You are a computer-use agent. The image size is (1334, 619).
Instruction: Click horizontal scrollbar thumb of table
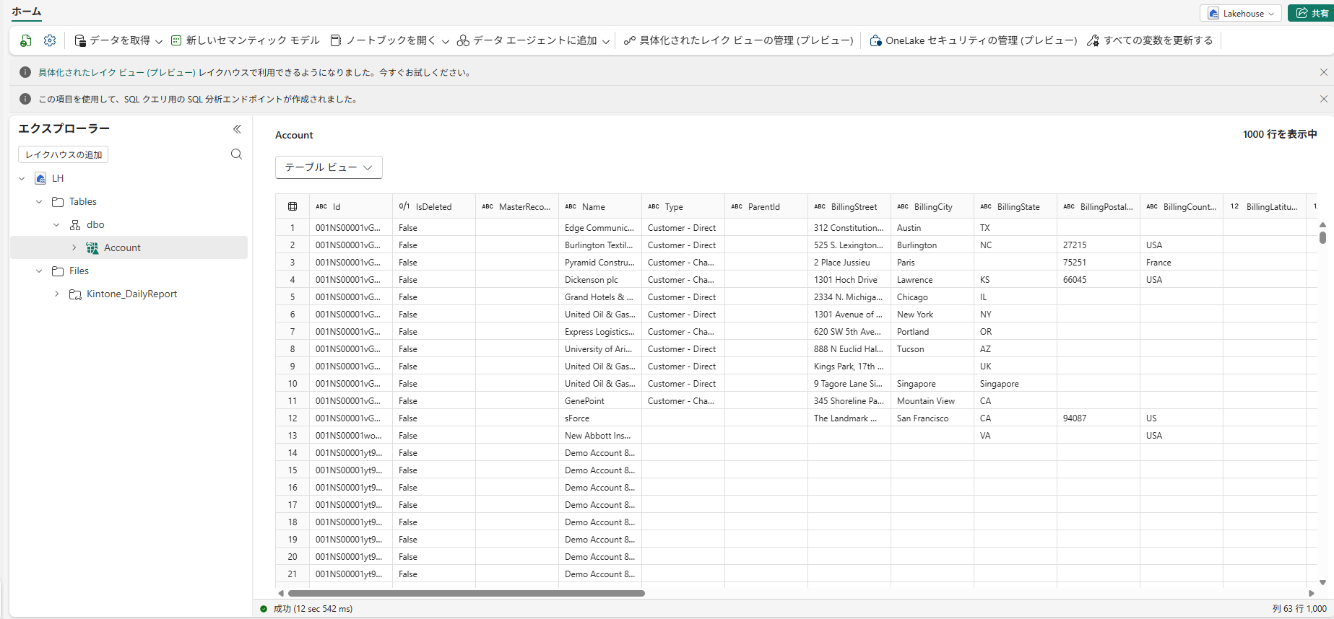467,593
